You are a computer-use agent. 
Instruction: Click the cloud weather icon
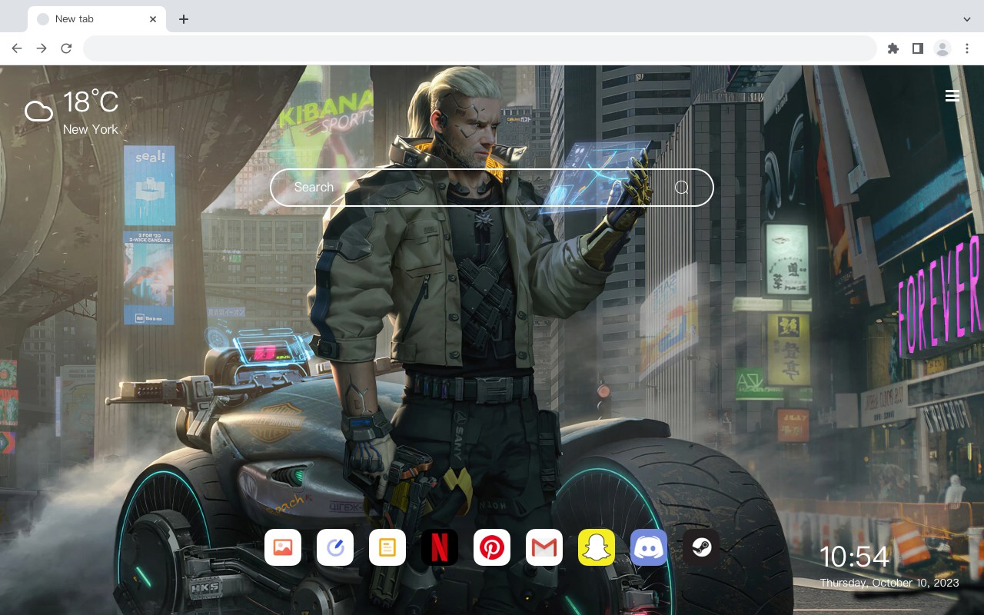[x=38, y=111]
